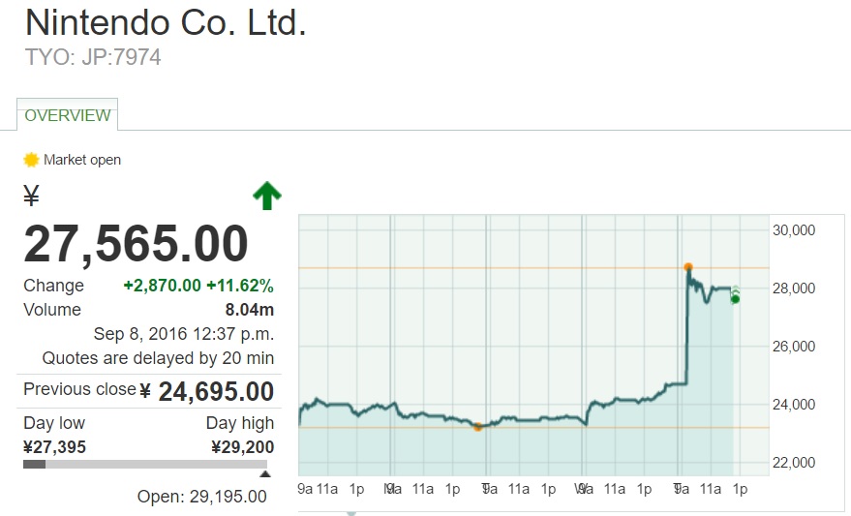Click the 24,000 y-axis label

pyautogui.click(x=794, y=405)
